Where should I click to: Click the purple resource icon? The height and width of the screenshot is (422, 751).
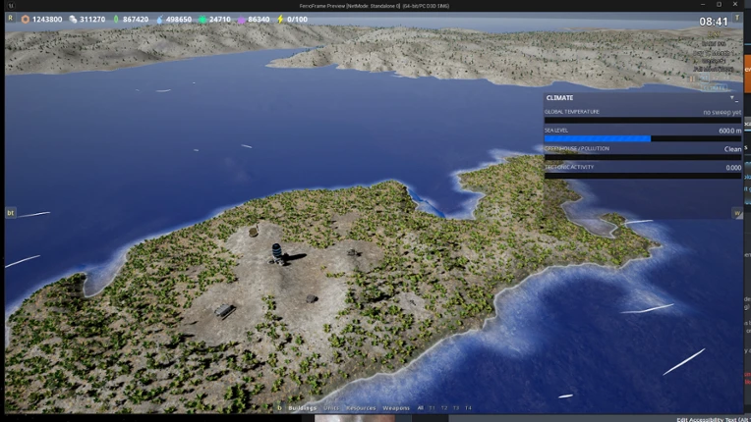242,20
